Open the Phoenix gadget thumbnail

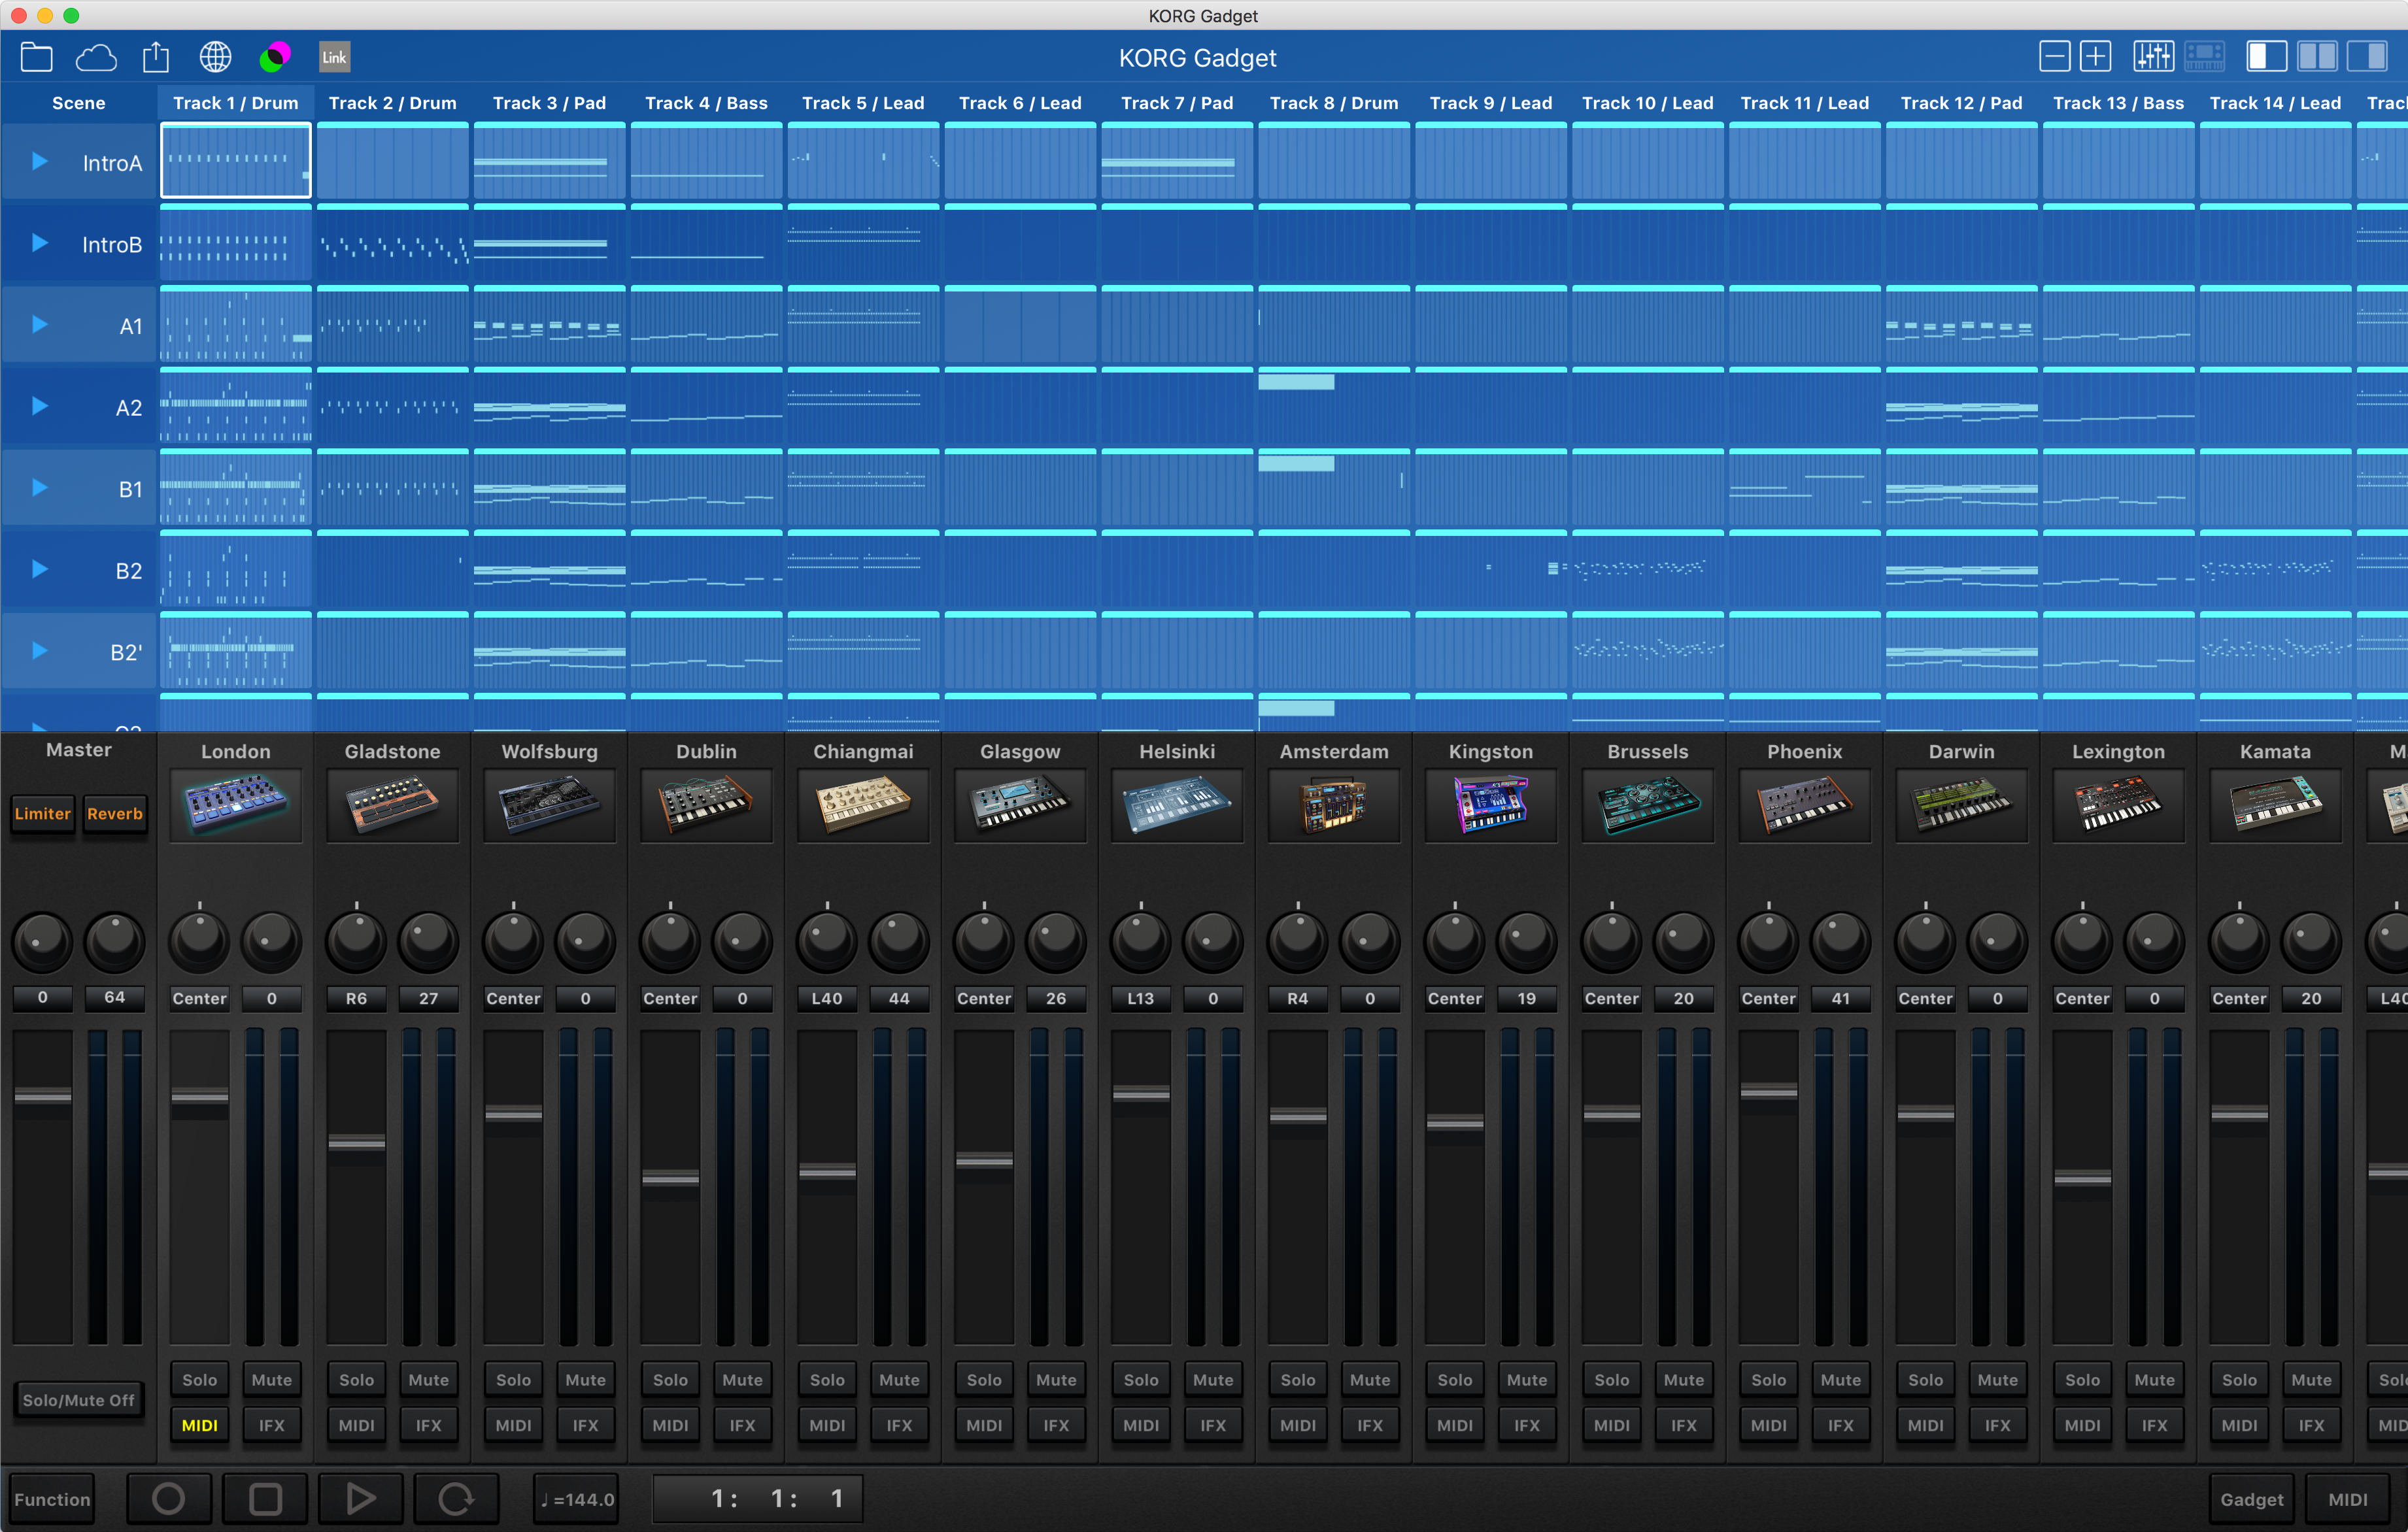(x=1805, y=805)
